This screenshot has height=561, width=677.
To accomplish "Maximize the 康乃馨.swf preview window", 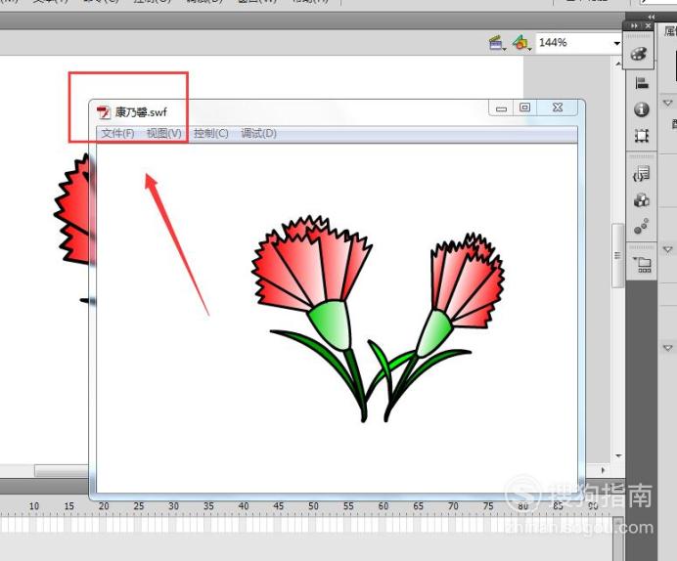I will click(524, 108).
